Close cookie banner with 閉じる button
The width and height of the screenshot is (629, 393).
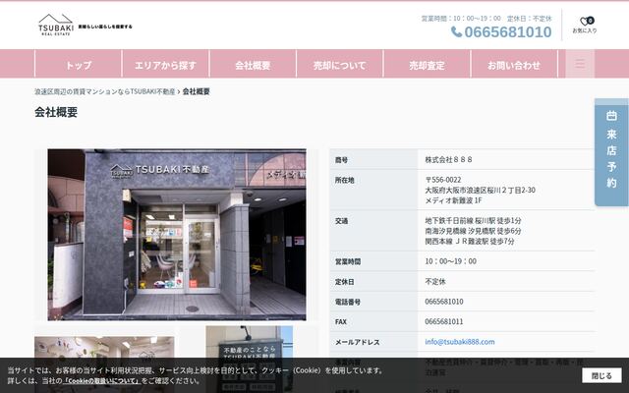601,375
